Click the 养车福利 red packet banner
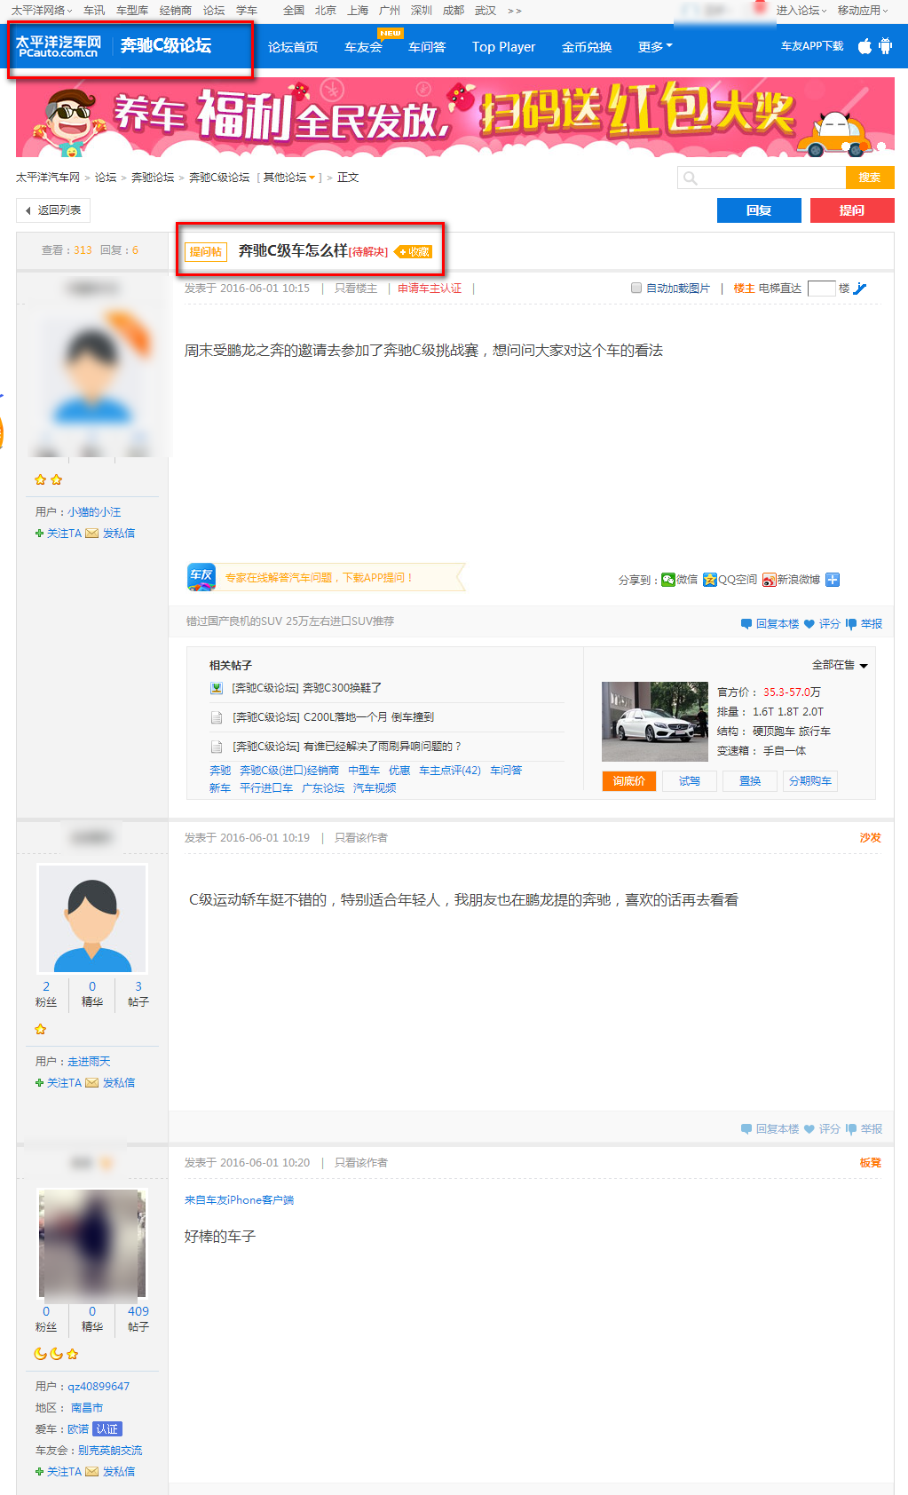The image size is (908, 1495). point(455,117)
